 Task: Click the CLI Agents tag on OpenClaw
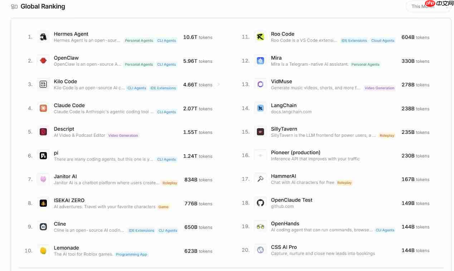pyautogui.click(x=167, y=65)
